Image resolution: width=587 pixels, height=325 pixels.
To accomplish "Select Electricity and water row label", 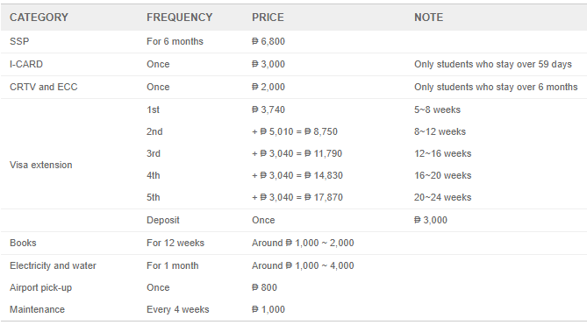I will (53, 265).
